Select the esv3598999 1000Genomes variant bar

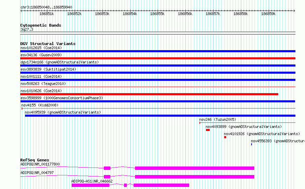coord(158,101)
